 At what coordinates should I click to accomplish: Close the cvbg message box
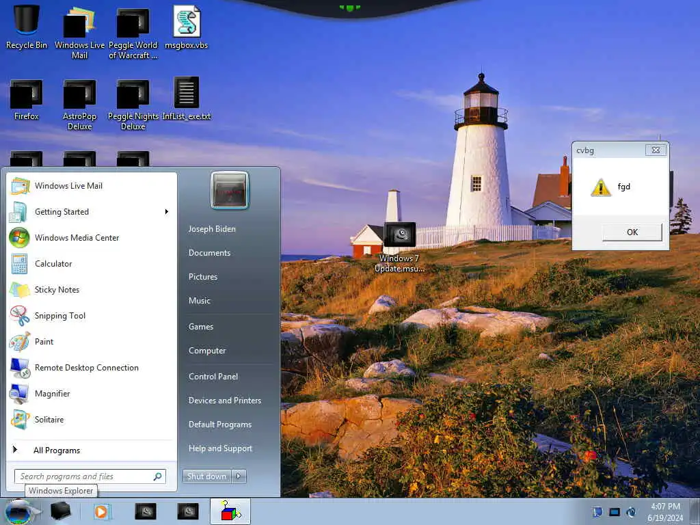pyautogui.click(x=656, y=150)
